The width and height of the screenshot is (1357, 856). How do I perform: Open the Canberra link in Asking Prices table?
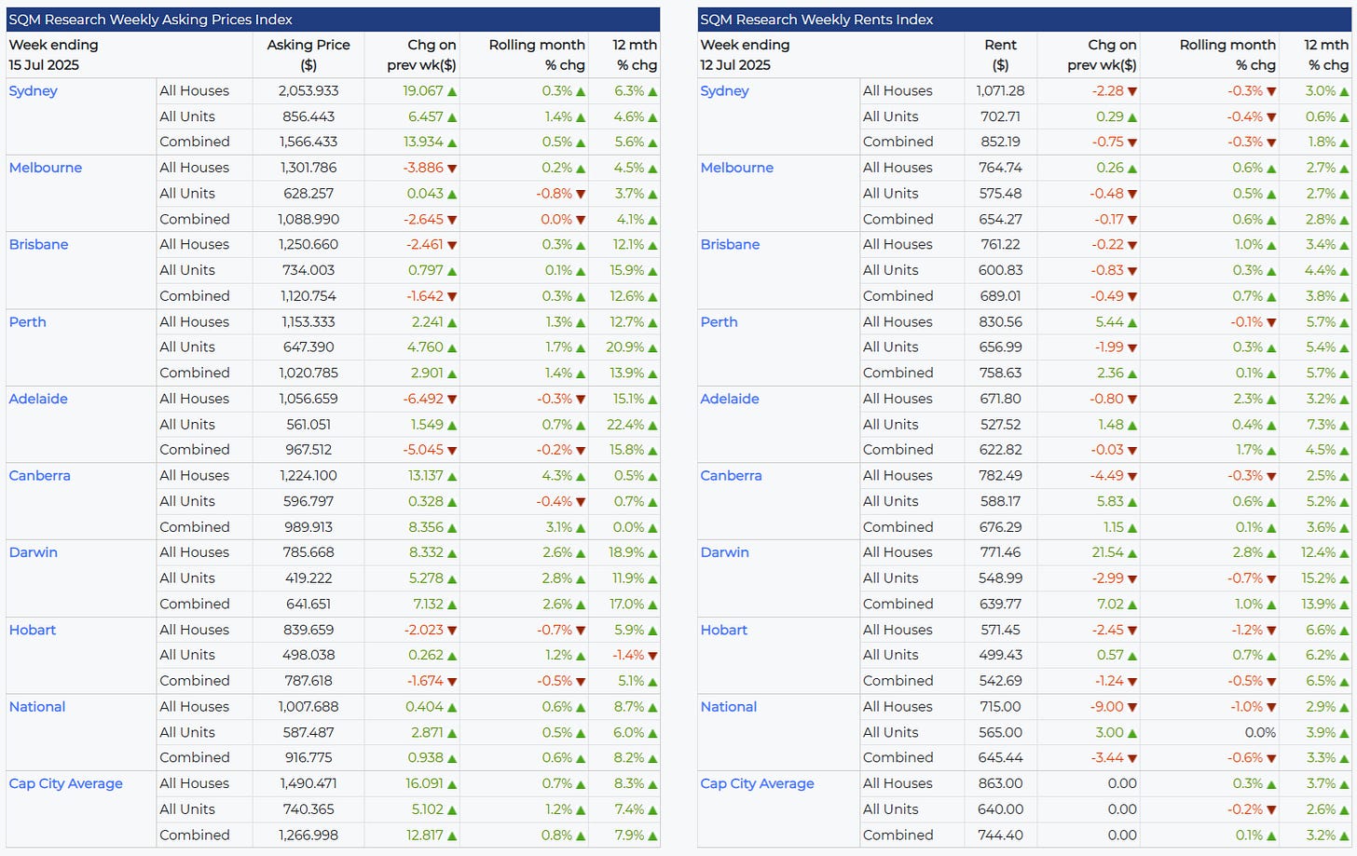[x=39, y=475]
